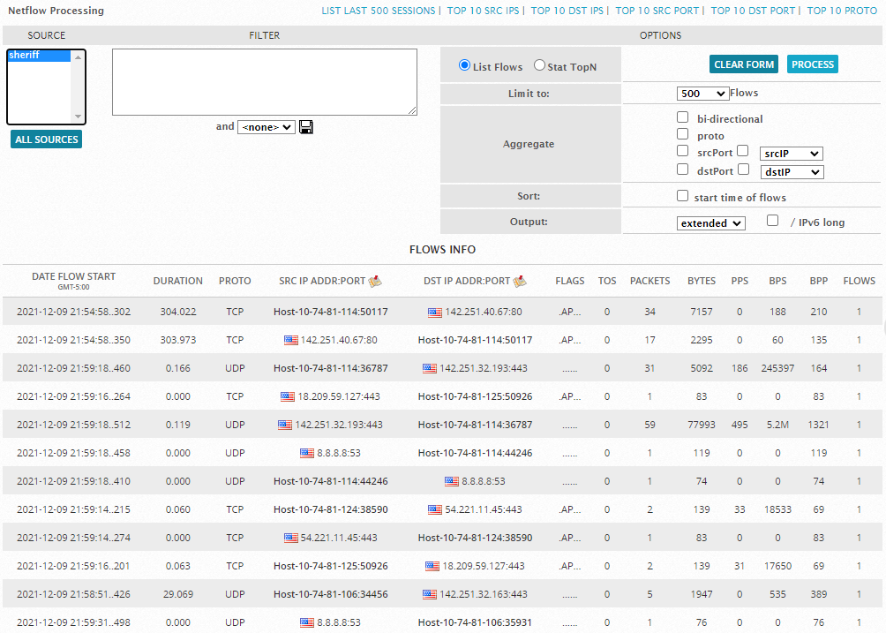Click the PPS column header
Screen dimensions: 886x633
[x=740, y=281]
